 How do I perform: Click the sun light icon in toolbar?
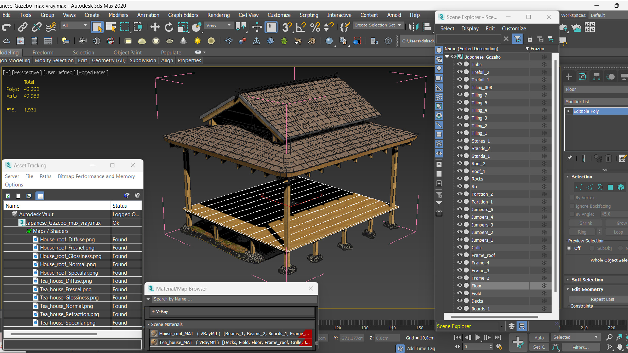[197, 41]
